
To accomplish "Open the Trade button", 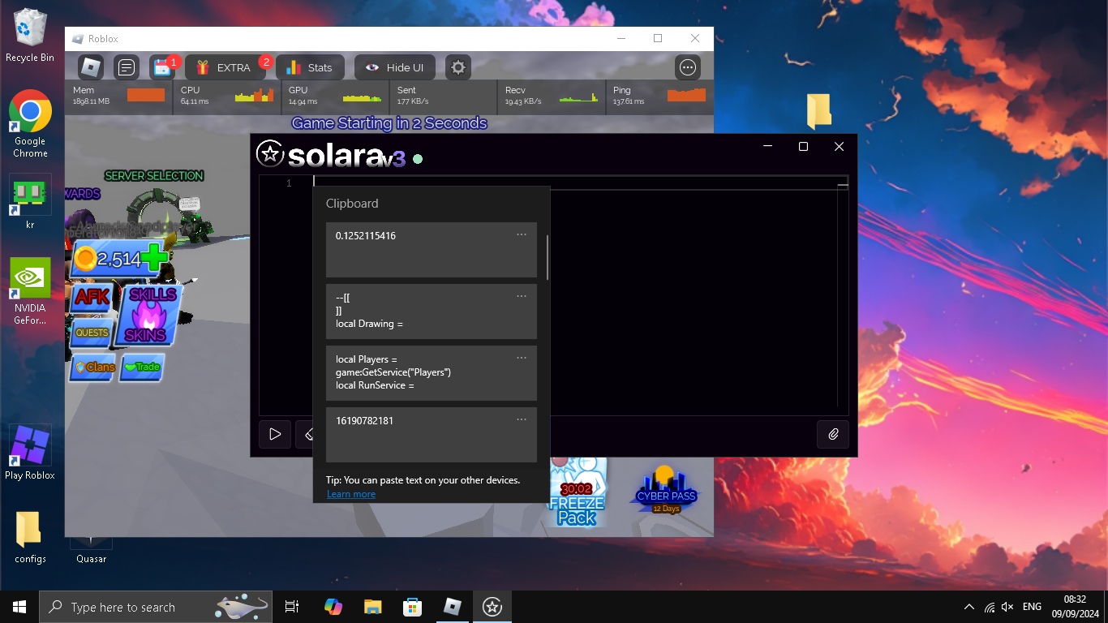I will coord(142,367).
